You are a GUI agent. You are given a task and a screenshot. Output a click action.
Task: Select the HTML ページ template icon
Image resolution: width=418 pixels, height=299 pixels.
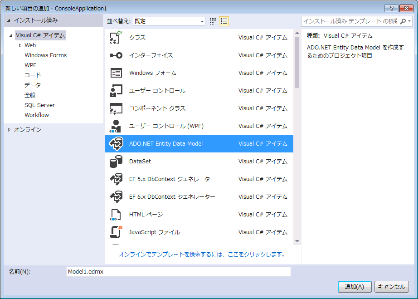(116, 215)
